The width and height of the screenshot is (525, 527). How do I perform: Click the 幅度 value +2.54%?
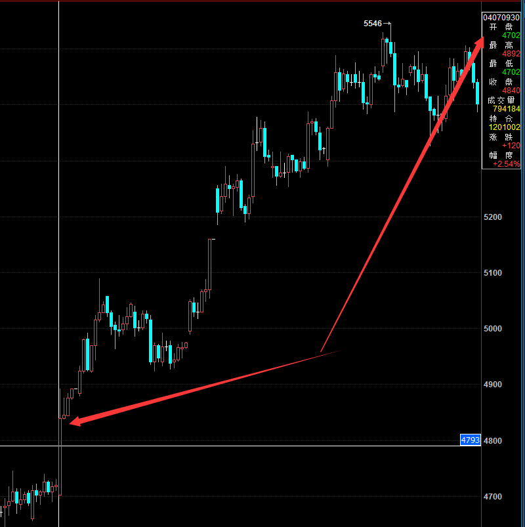(507, 163)
